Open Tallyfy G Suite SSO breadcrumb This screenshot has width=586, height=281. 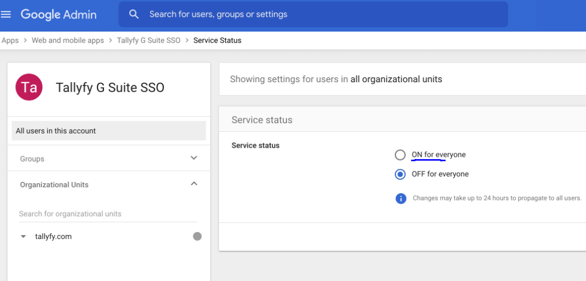[149, 40]
